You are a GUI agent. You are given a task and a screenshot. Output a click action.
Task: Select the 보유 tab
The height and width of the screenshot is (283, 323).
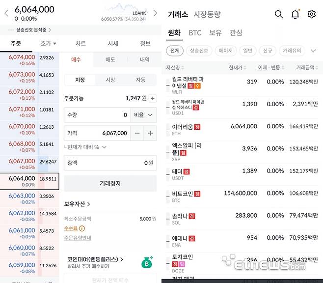pos(215,33)
